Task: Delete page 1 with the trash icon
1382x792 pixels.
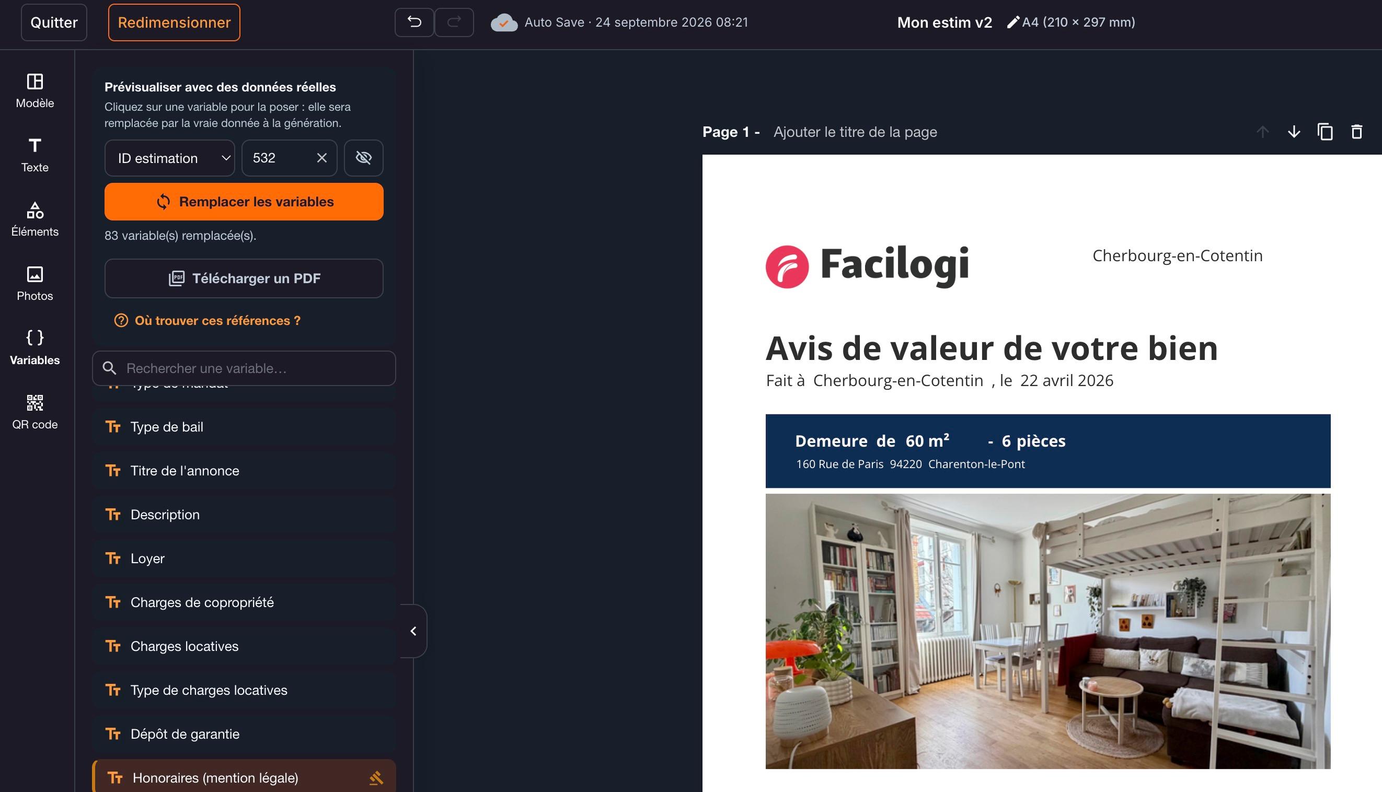Action: pos(1356,132)
